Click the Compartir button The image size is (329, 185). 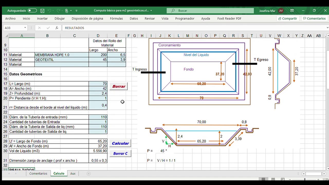pos(287,18)
